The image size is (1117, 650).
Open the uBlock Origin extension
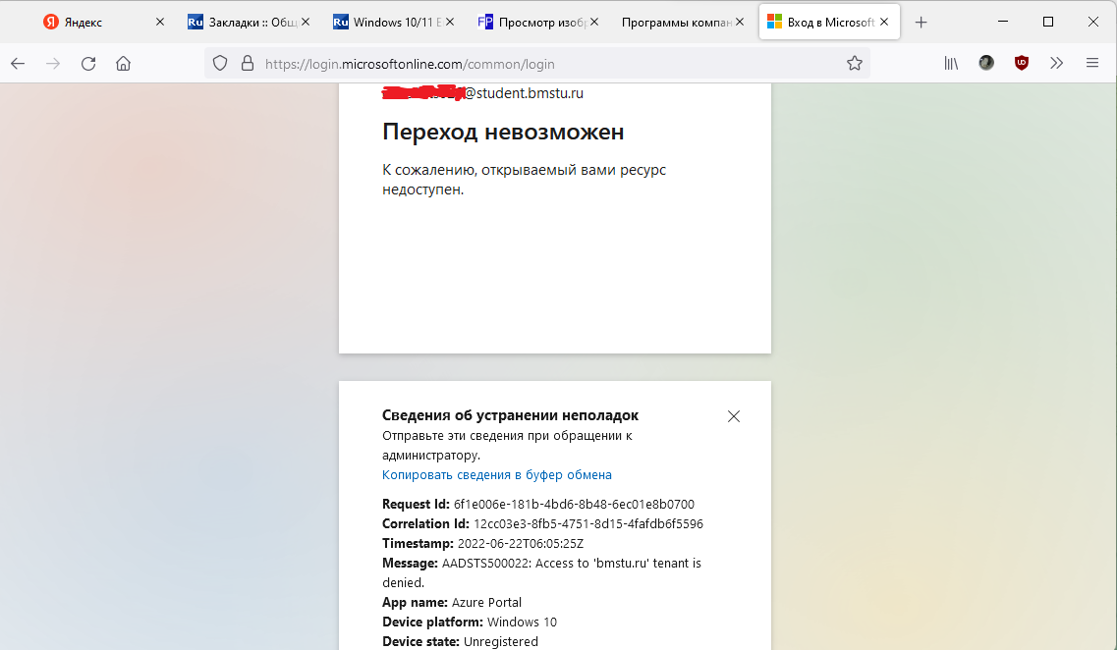(x=1022, y=64)
